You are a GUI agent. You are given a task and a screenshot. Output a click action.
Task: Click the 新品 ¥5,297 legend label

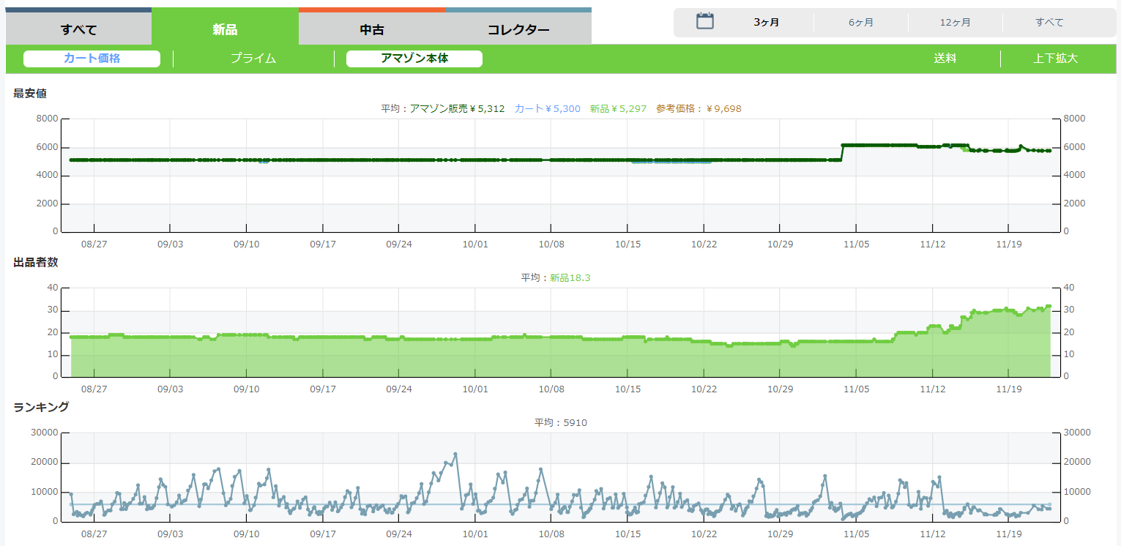pyautogui.click(x=618, y=109)
